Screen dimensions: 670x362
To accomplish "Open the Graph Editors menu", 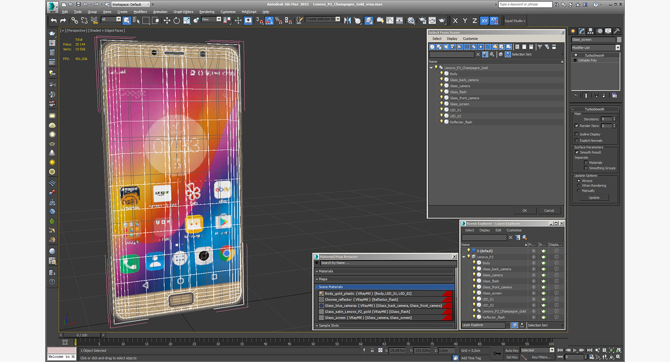I will tap(183, 12).
